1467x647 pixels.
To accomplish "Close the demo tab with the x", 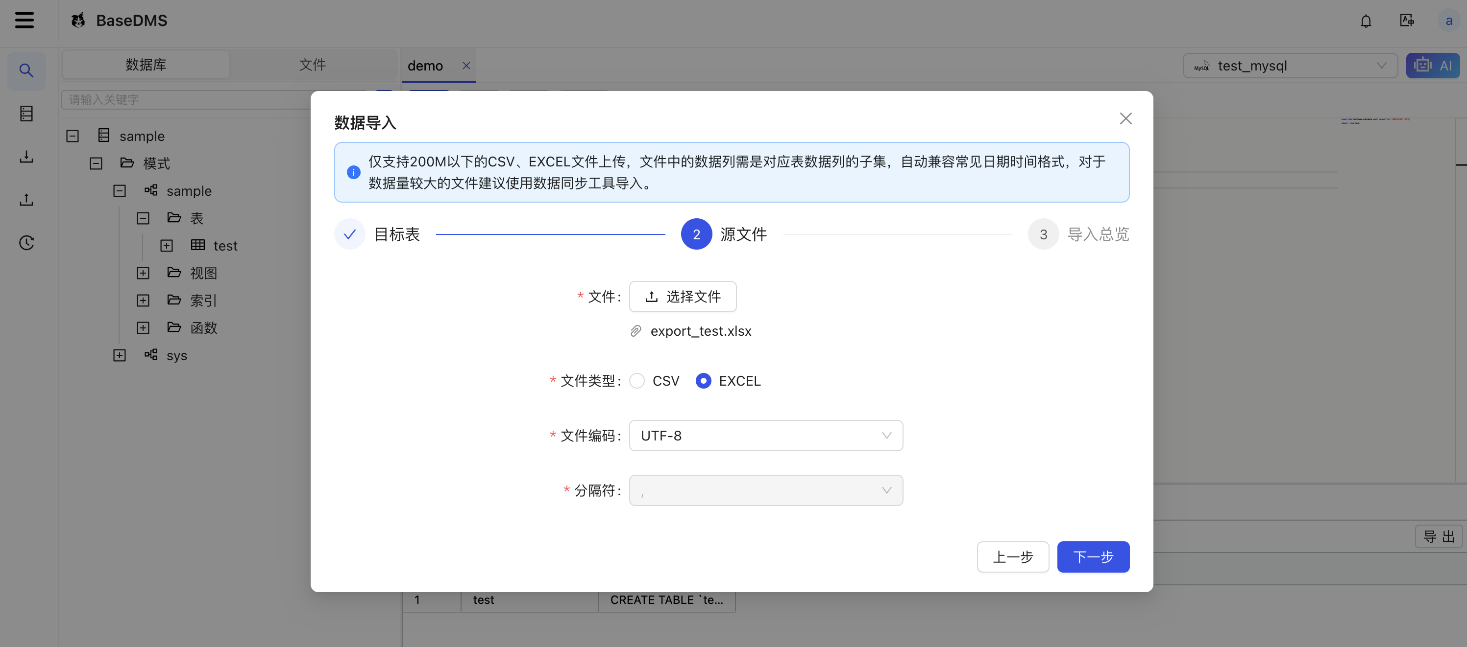I will (x=466, y=66).
